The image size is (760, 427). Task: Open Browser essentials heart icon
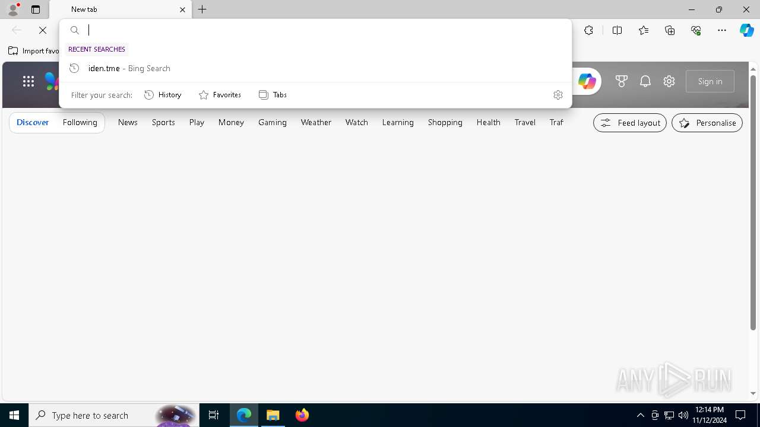pyautogui.click(x=696, y=30)
